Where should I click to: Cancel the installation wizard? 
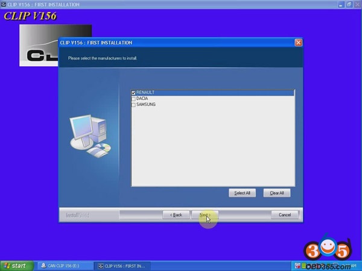pos(285,215)
